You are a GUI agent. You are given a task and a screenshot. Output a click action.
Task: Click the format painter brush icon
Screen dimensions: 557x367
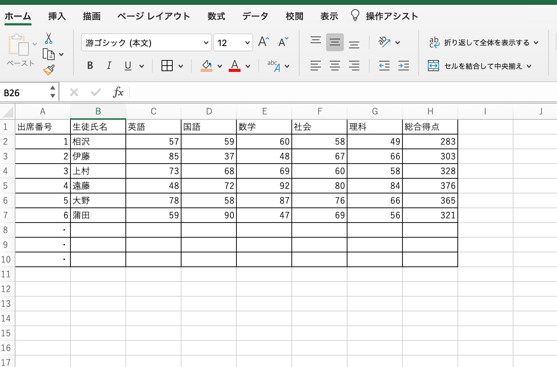coord(49,70)
